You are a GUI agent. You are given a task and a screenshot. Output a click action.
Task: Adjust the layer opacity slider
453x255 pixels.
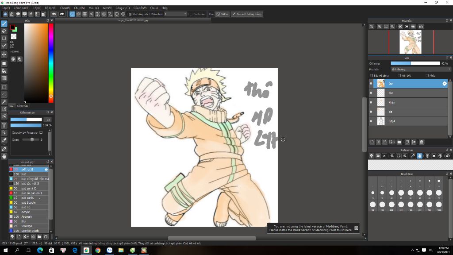[415, 63]
